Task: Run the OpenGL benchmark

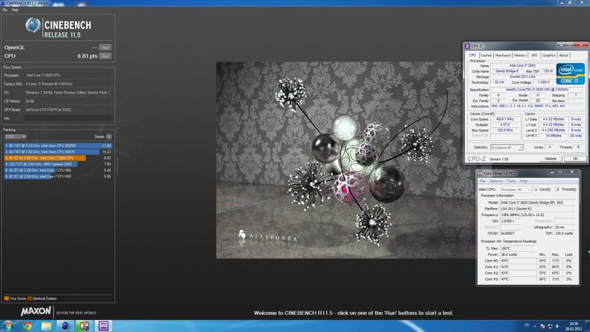Action: click(105, 47)
